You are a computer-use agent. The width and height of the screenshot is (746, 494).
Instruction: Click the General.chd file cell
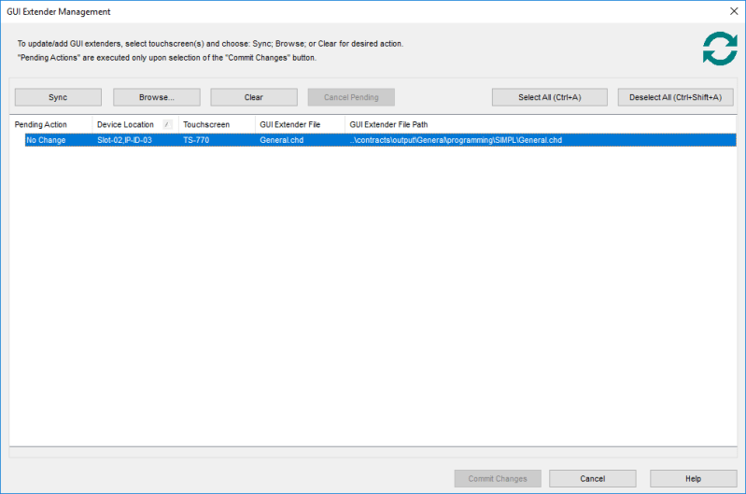point(282,140)
